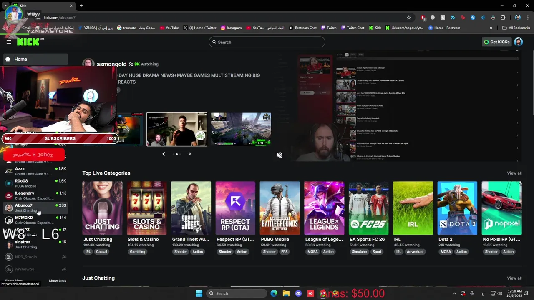The height and width of the screenshot is (300, 534).
Task: Open the Grand Theft Auto category card
Action: coord(191,208)
